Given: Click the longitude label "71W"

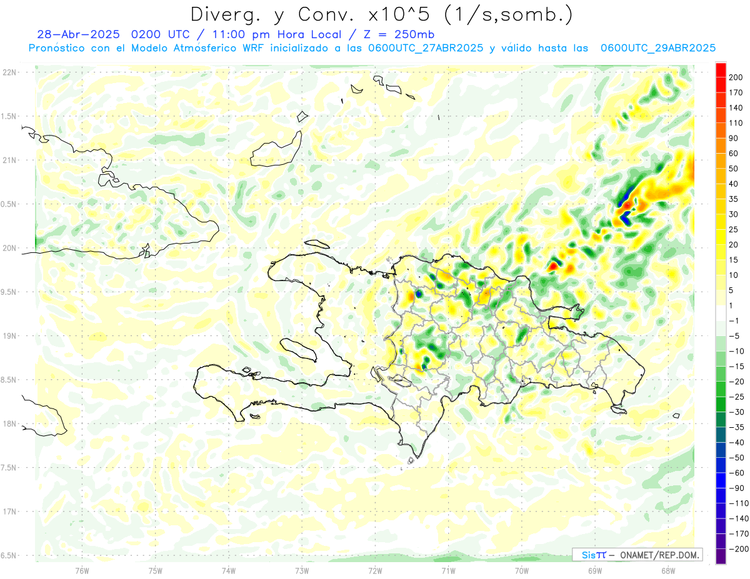Looking at the screenshot, I should 448,570.
